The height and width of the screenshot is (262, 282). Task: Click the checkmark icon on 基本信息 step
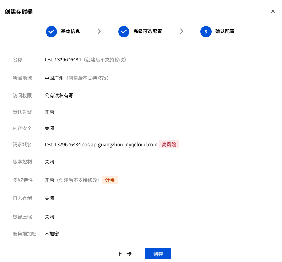51,31
